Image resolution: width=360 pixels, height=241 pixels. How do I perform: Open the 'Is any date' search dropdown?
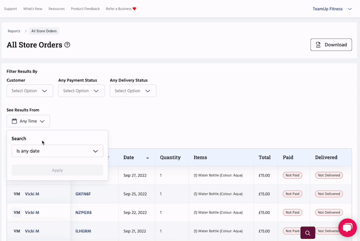pos(57,151)
